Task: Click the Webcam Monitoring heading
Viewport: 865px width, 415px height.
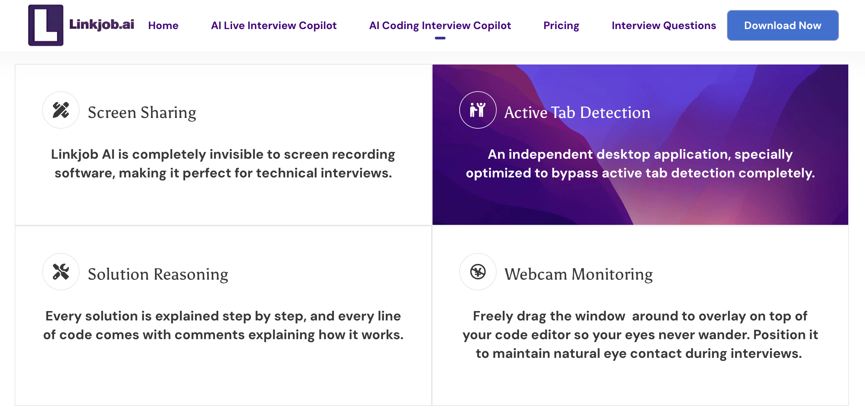Action: coord(578,274)
